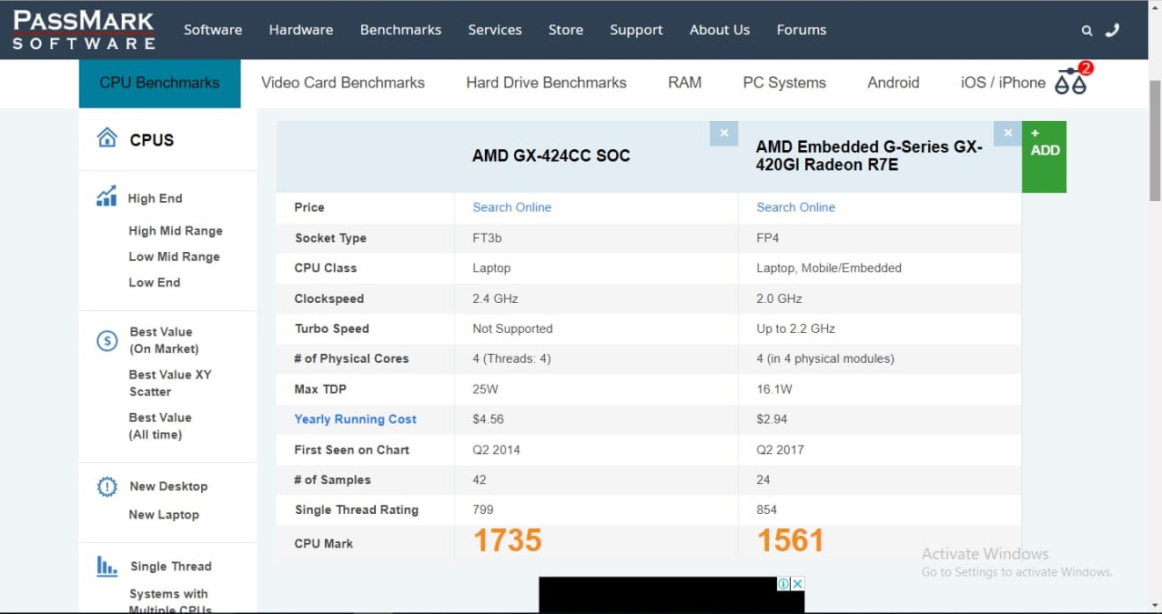The width and height of the screenshot is (1162, 614).
Task: Click the search magnifier icon in header
Action: click(x=1086, y=30)
